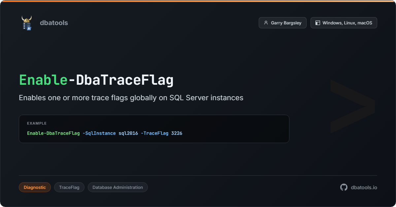Click the person icon beside Garry Bargsley
This screenshot has width=396, height=207.
click(x=266, y=23)
